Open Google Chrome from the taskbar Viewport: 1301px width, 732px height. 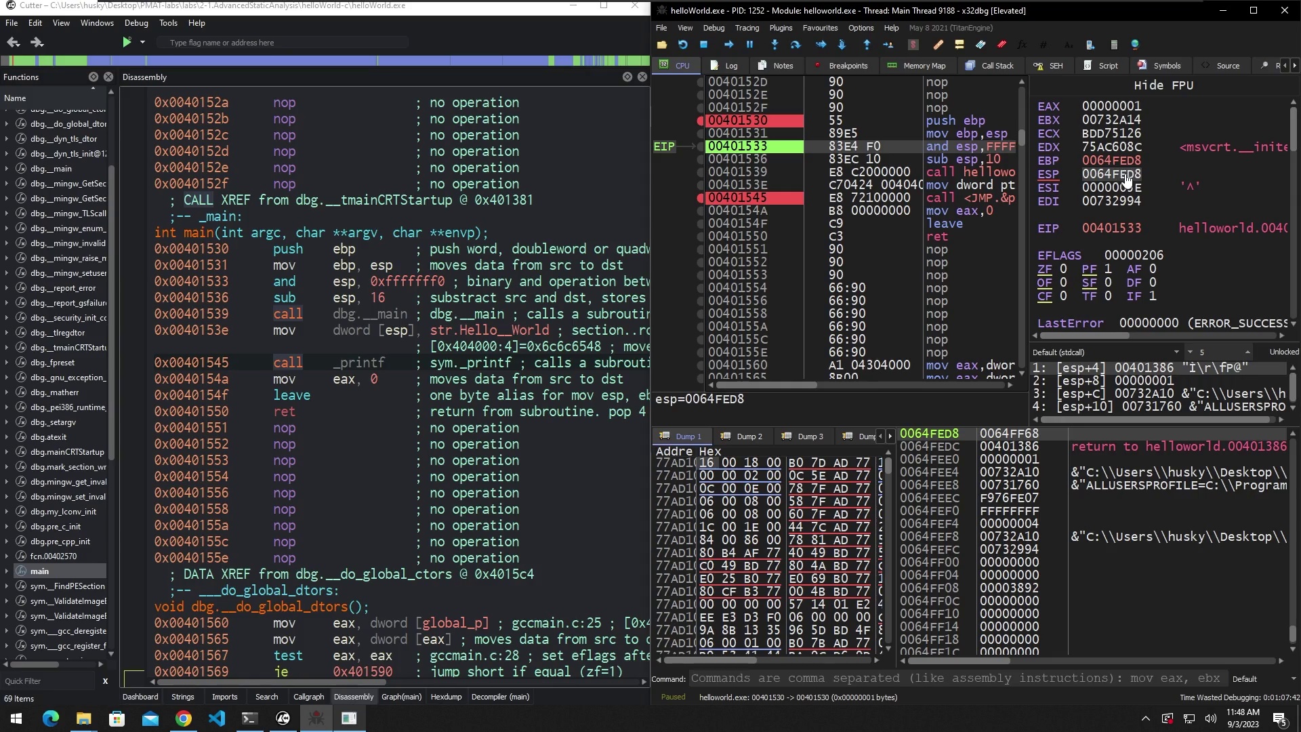(x=184, y=718)
